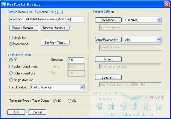Click the 'Array factor not used' info box
Screen dimensions: 171x119
coord(130,67)
